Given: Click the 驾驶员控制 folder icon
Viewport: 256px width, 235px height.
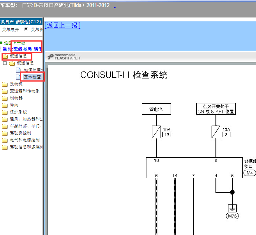Looking at the screenshot, I should 5,133.
